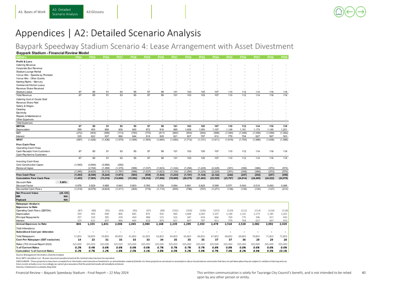Click 'Cost Per Ratepayer (GST exclusive)' row label
Image resolution: width=404 pixels, height=285 pixels.
(x=38, y=239)
